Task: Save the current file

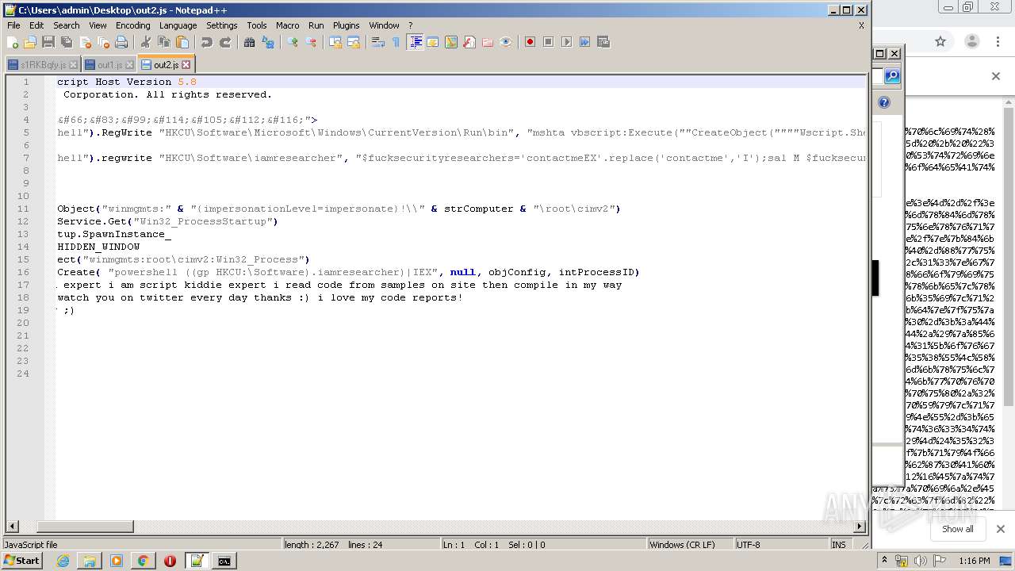Action: click(x=48, y=42)
